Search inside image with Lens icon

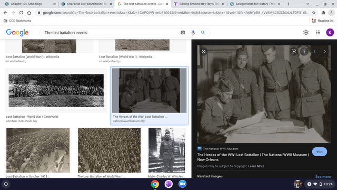294,52
